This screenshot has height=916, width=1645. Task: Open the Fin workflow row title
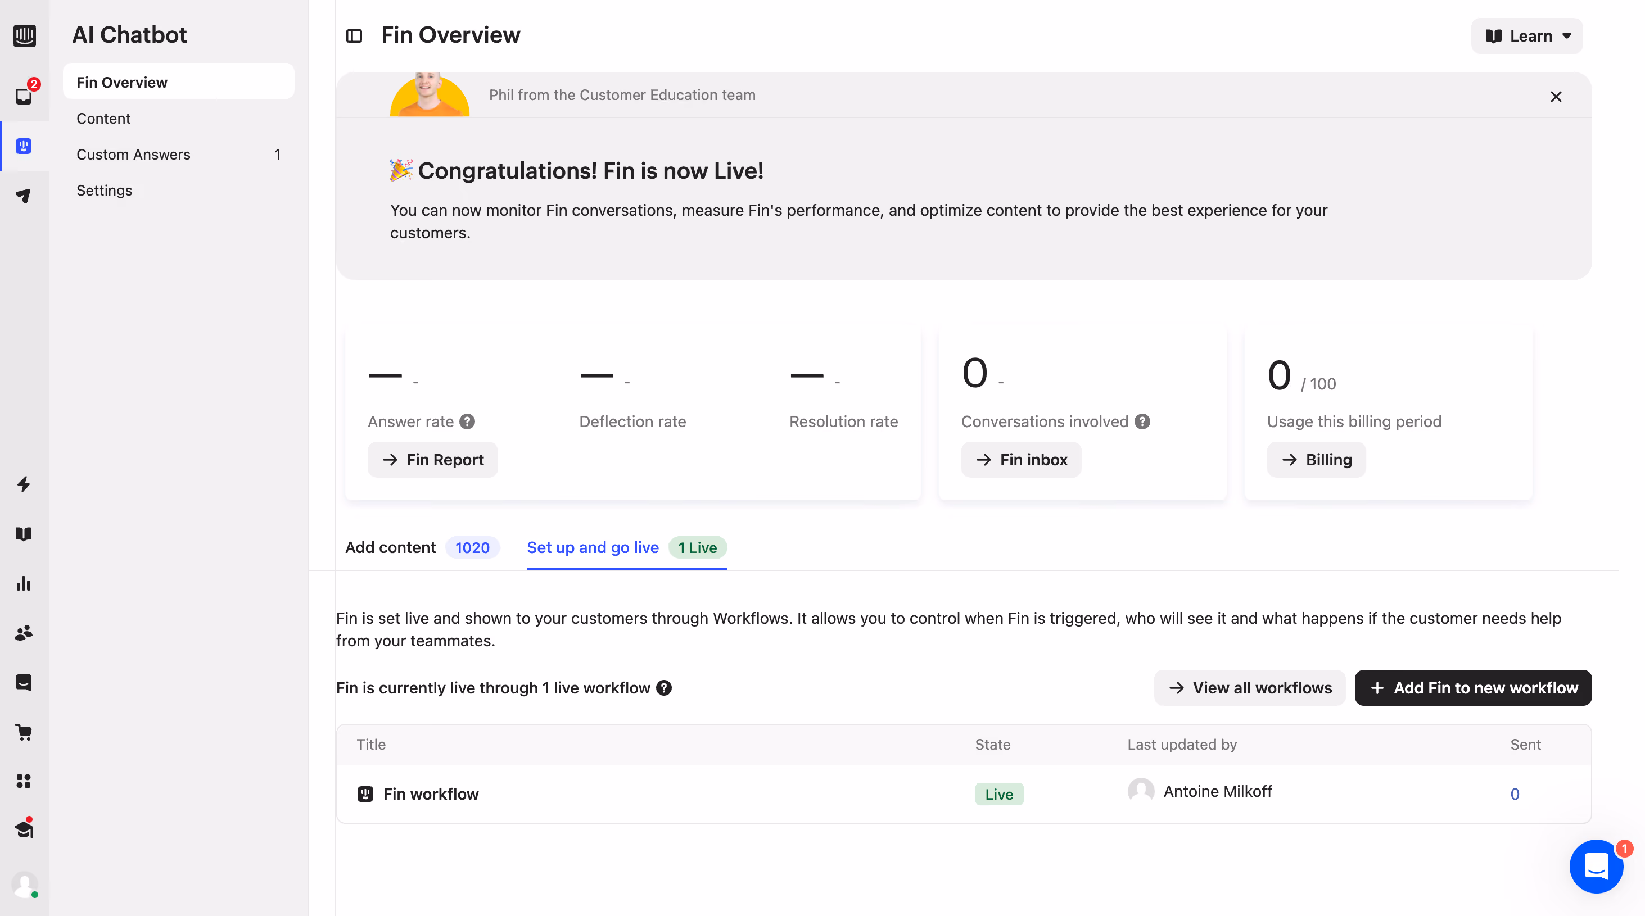(x=431, y=793)
